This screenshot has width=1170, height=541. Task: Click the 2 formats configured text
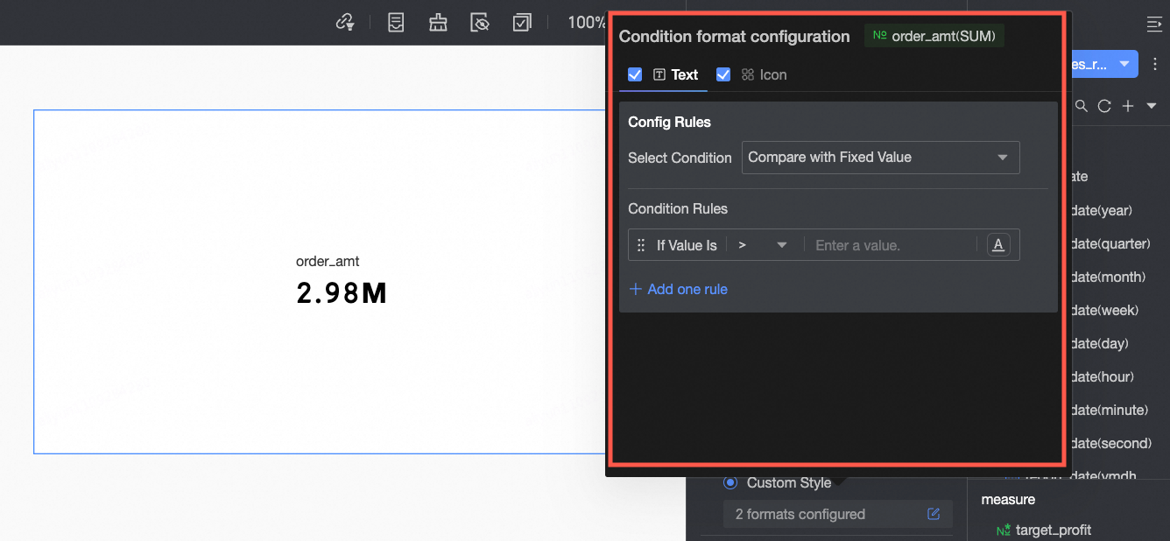pos(800,514)
